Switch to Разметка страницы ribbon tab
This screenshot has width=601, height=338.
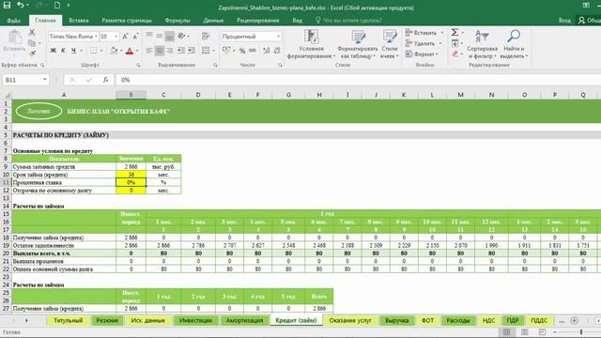click(127, 21)
